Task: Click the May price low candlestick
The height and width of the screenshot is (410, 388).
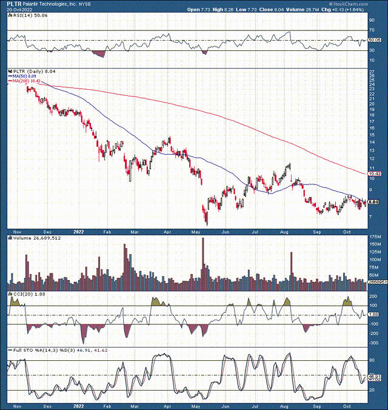Action: point(207,218)
